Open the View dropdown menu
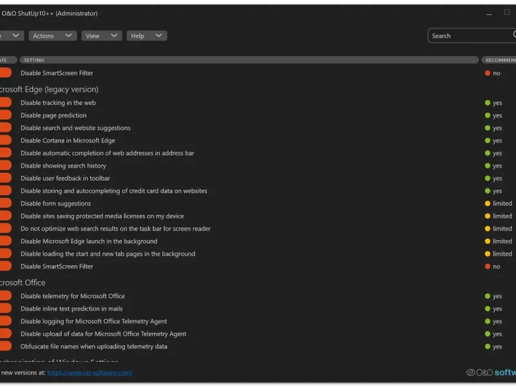 coord(101,35)
